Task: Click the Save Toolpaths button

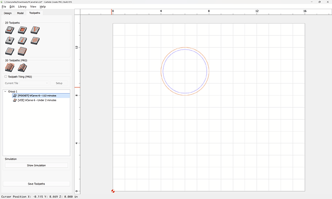Action: click(x=37, y=184)
